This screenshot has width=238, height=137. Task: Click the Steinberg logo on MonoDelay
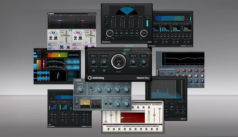(x=96, y=78)
